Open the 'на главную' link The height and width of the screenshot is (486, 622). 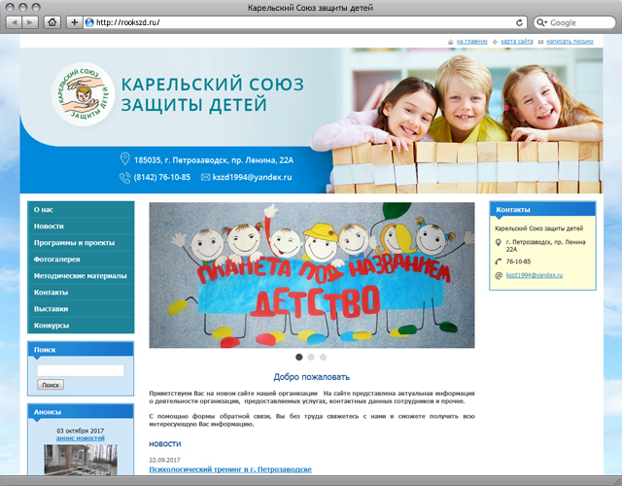click(471, 41)
